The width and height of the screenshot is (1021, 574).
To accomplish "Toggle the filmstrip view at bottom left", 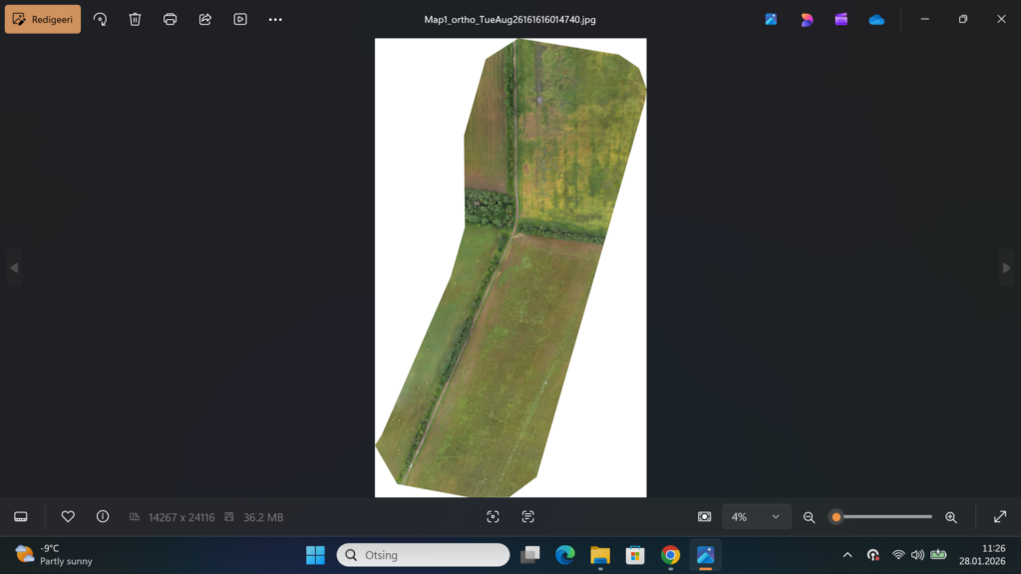I will tap(20, 517).
